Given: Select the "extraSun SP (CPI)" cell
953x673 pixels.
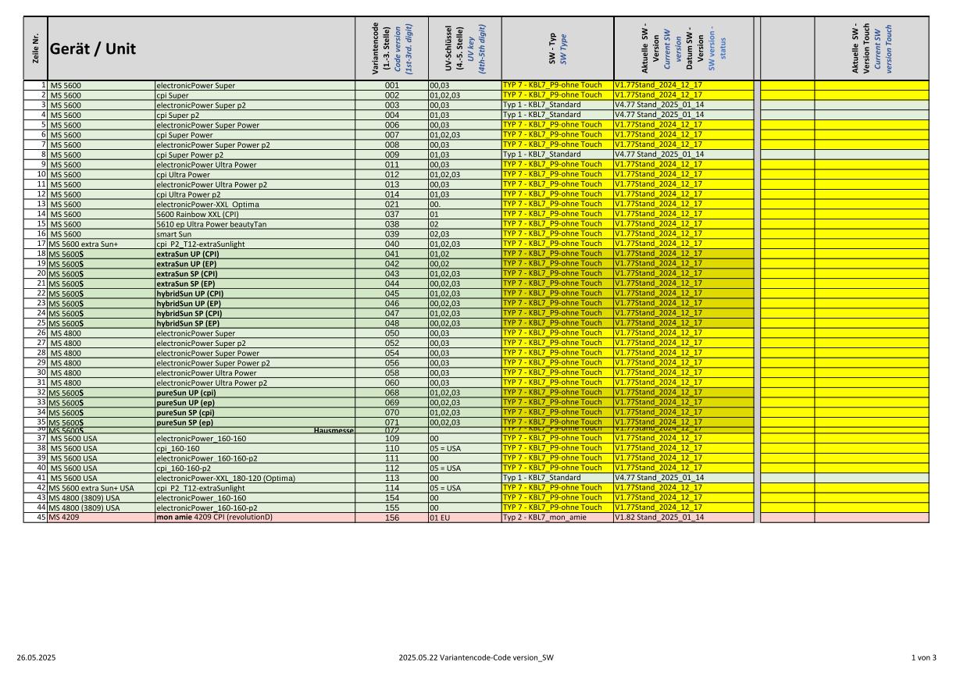Looking at the screenshot, I should [256, 274].
